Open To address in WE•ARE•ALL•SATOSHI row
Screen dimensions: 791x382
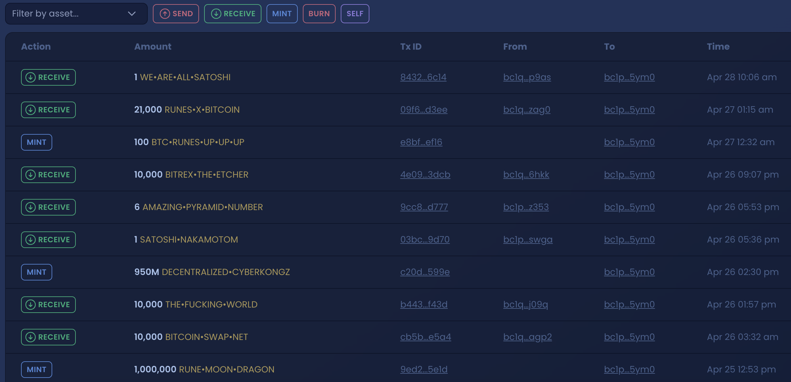[x=629, y=77]
